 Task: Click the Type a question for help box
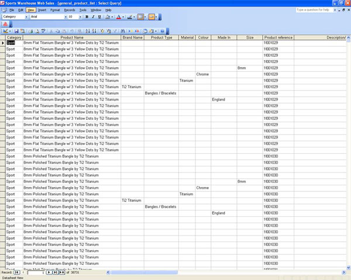[x=316, y=10]
